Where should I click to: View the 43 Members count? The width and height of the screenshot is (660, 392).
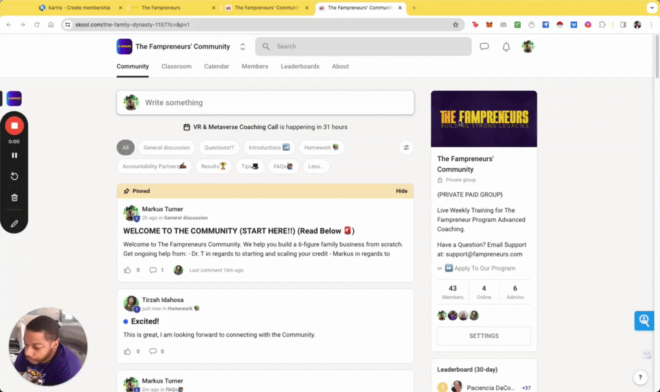(452, 292)
